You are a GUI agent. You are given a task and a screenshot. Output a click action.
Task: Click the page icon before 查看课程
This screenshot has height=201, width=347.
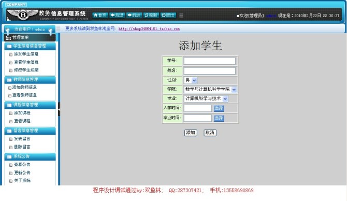[10, 122]
